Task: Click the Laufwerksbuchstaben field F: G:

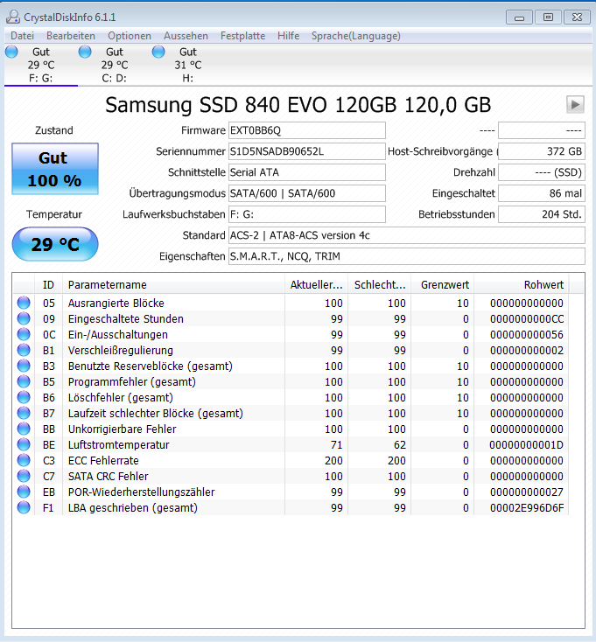Action: point(307,214)
